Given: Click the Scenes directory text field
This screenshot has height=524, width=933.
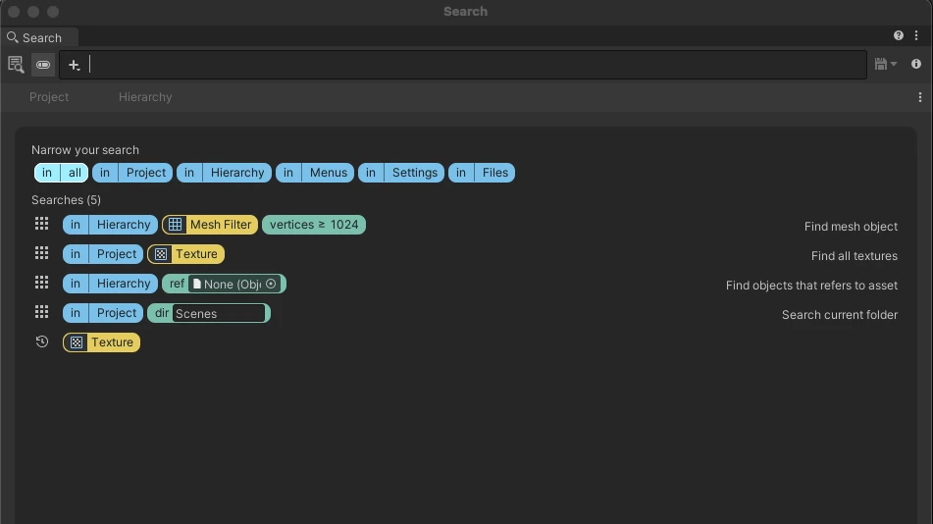Looking at the screenshot, I should point(219,313).
